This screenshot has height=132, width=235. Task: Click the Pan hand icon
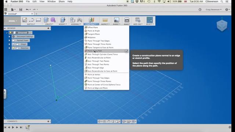pyautogui.click(x=109, y=121)
